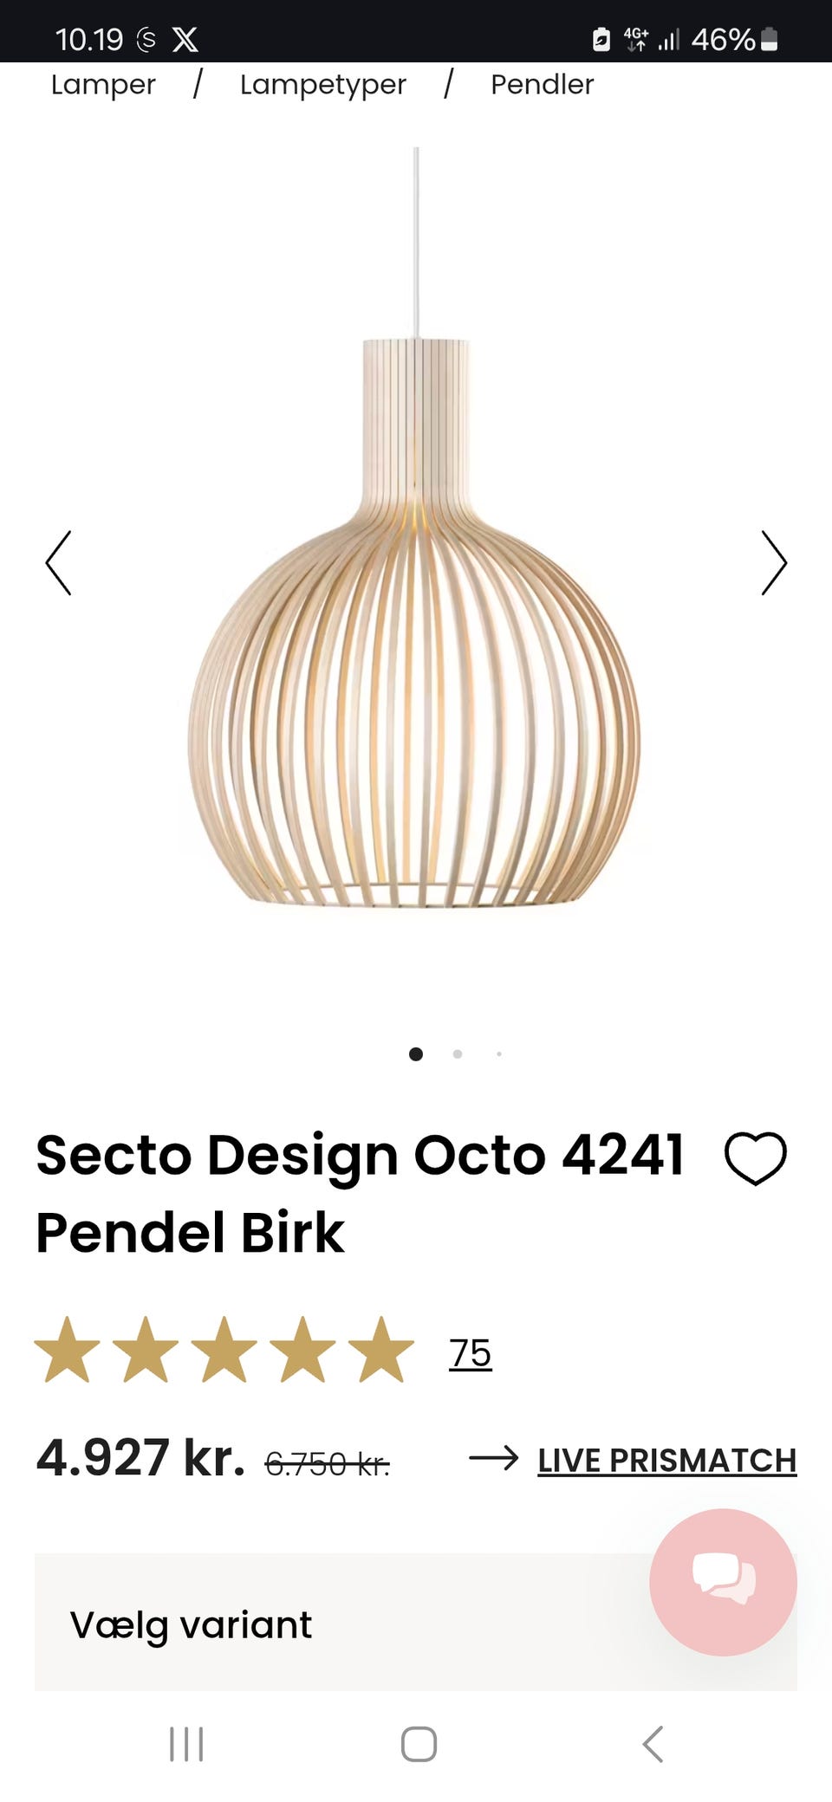Select the first carousel dot indicator
The image size is (832, 1802).
416,1053
